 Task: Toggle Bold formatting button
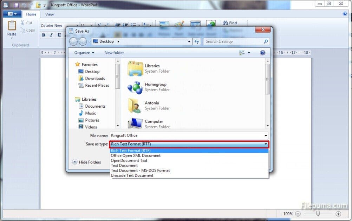[44, 35]
